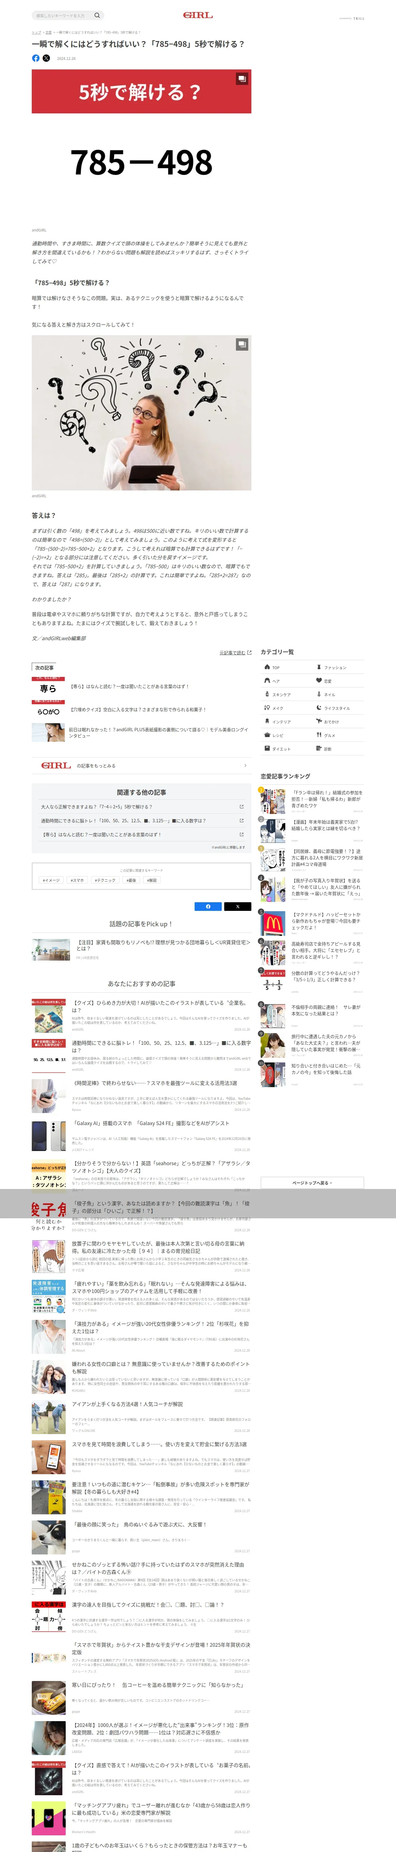Click the ネイル category icon

coord(319,694)
